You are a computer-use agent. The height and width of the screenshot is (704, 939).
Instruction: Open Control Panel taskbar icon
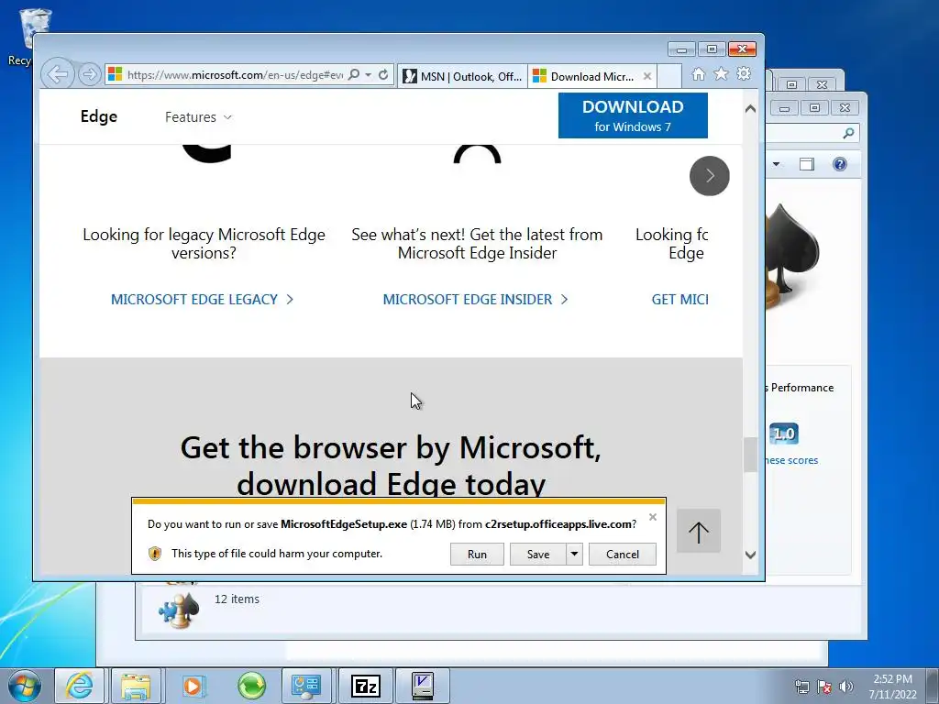tap(306, 686)
